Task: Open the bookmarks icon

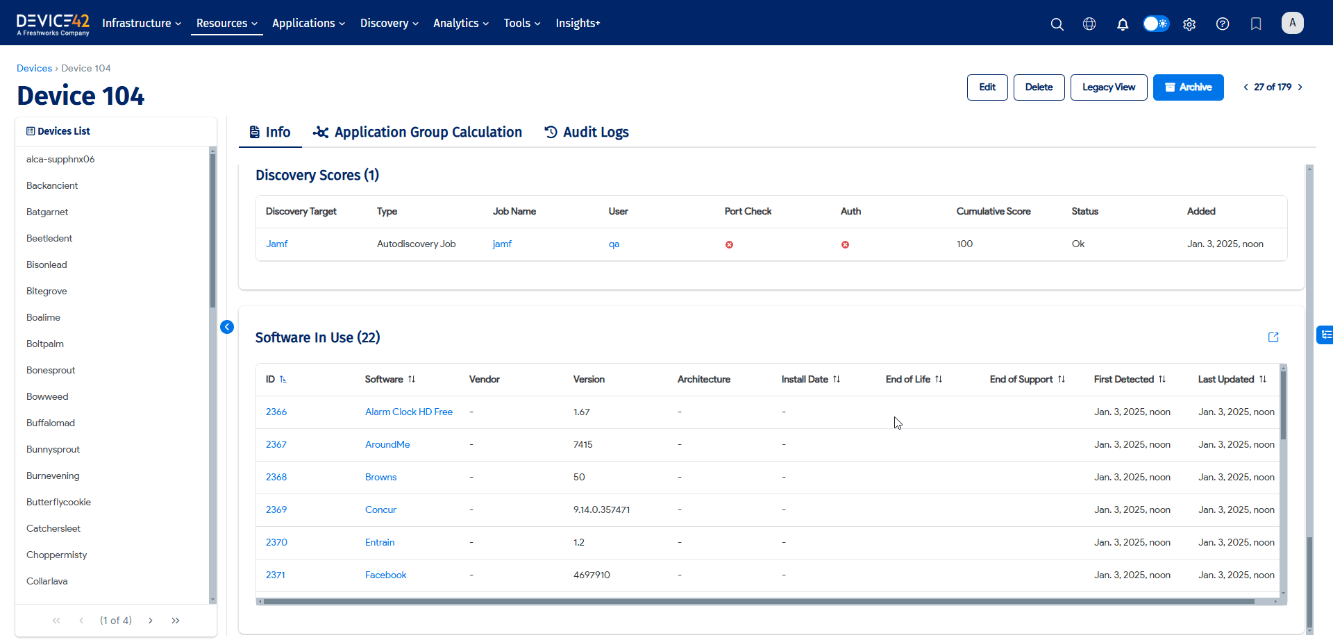Action: pos(1256,24)
